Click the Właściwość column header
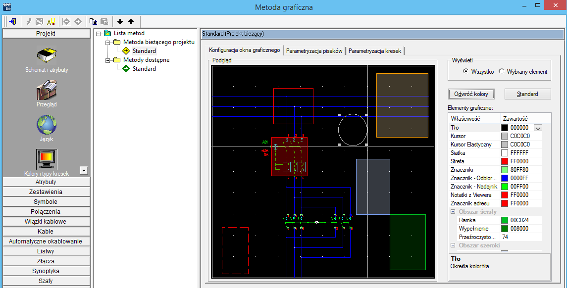This screenshot has width=567, height=288. 474,119
